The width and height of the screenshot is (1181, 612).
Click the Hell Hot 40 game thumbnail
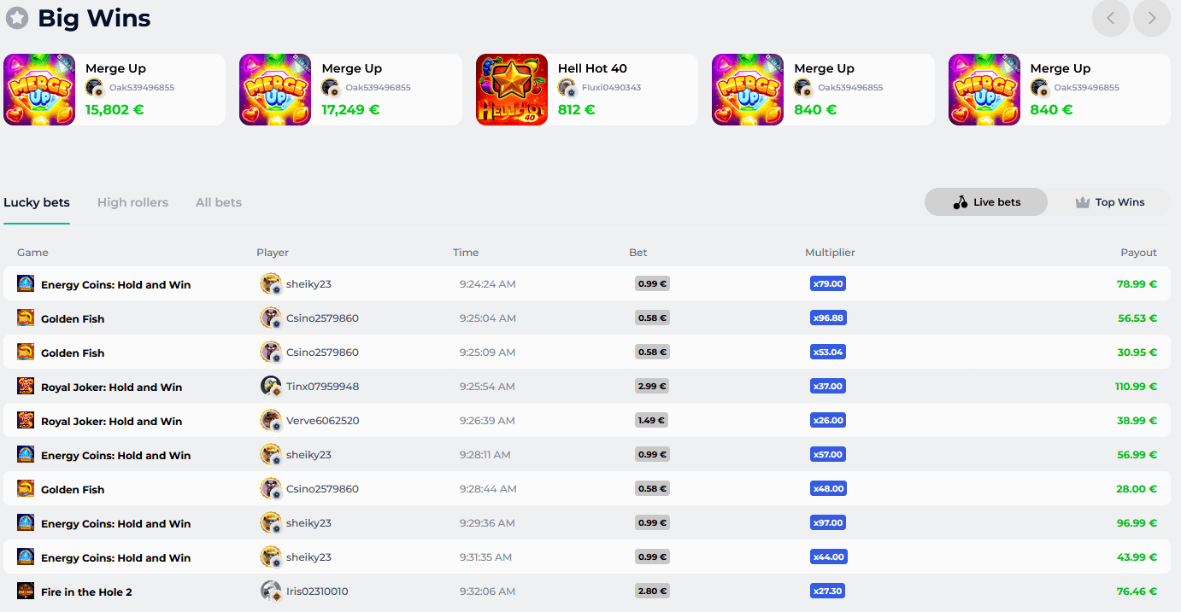[x=511, y=90]
